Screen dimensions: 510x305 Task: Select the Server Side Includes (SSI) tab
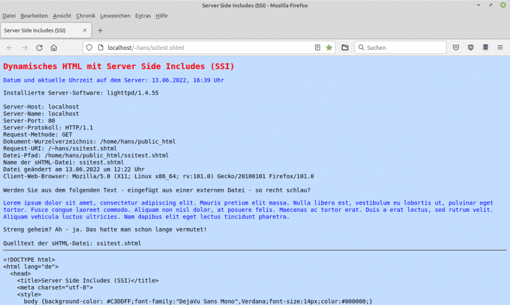coord(38,30)
